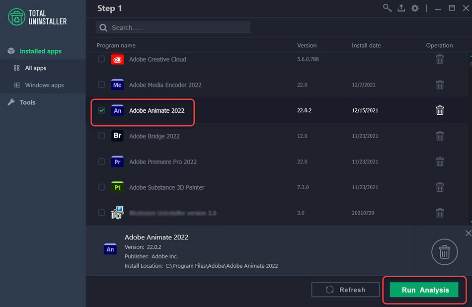Click the 12/15/2021 install date cell

[365, 110]
